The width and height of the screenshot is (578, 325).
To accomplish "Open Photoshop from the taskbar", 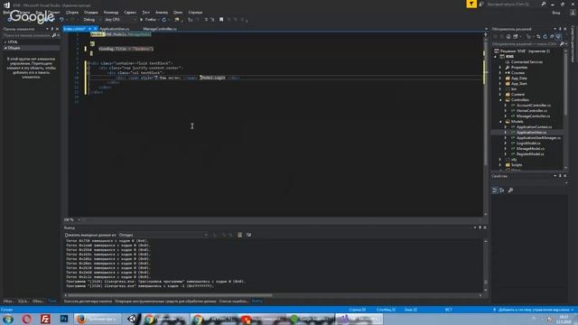I will (x=64, y=319).
